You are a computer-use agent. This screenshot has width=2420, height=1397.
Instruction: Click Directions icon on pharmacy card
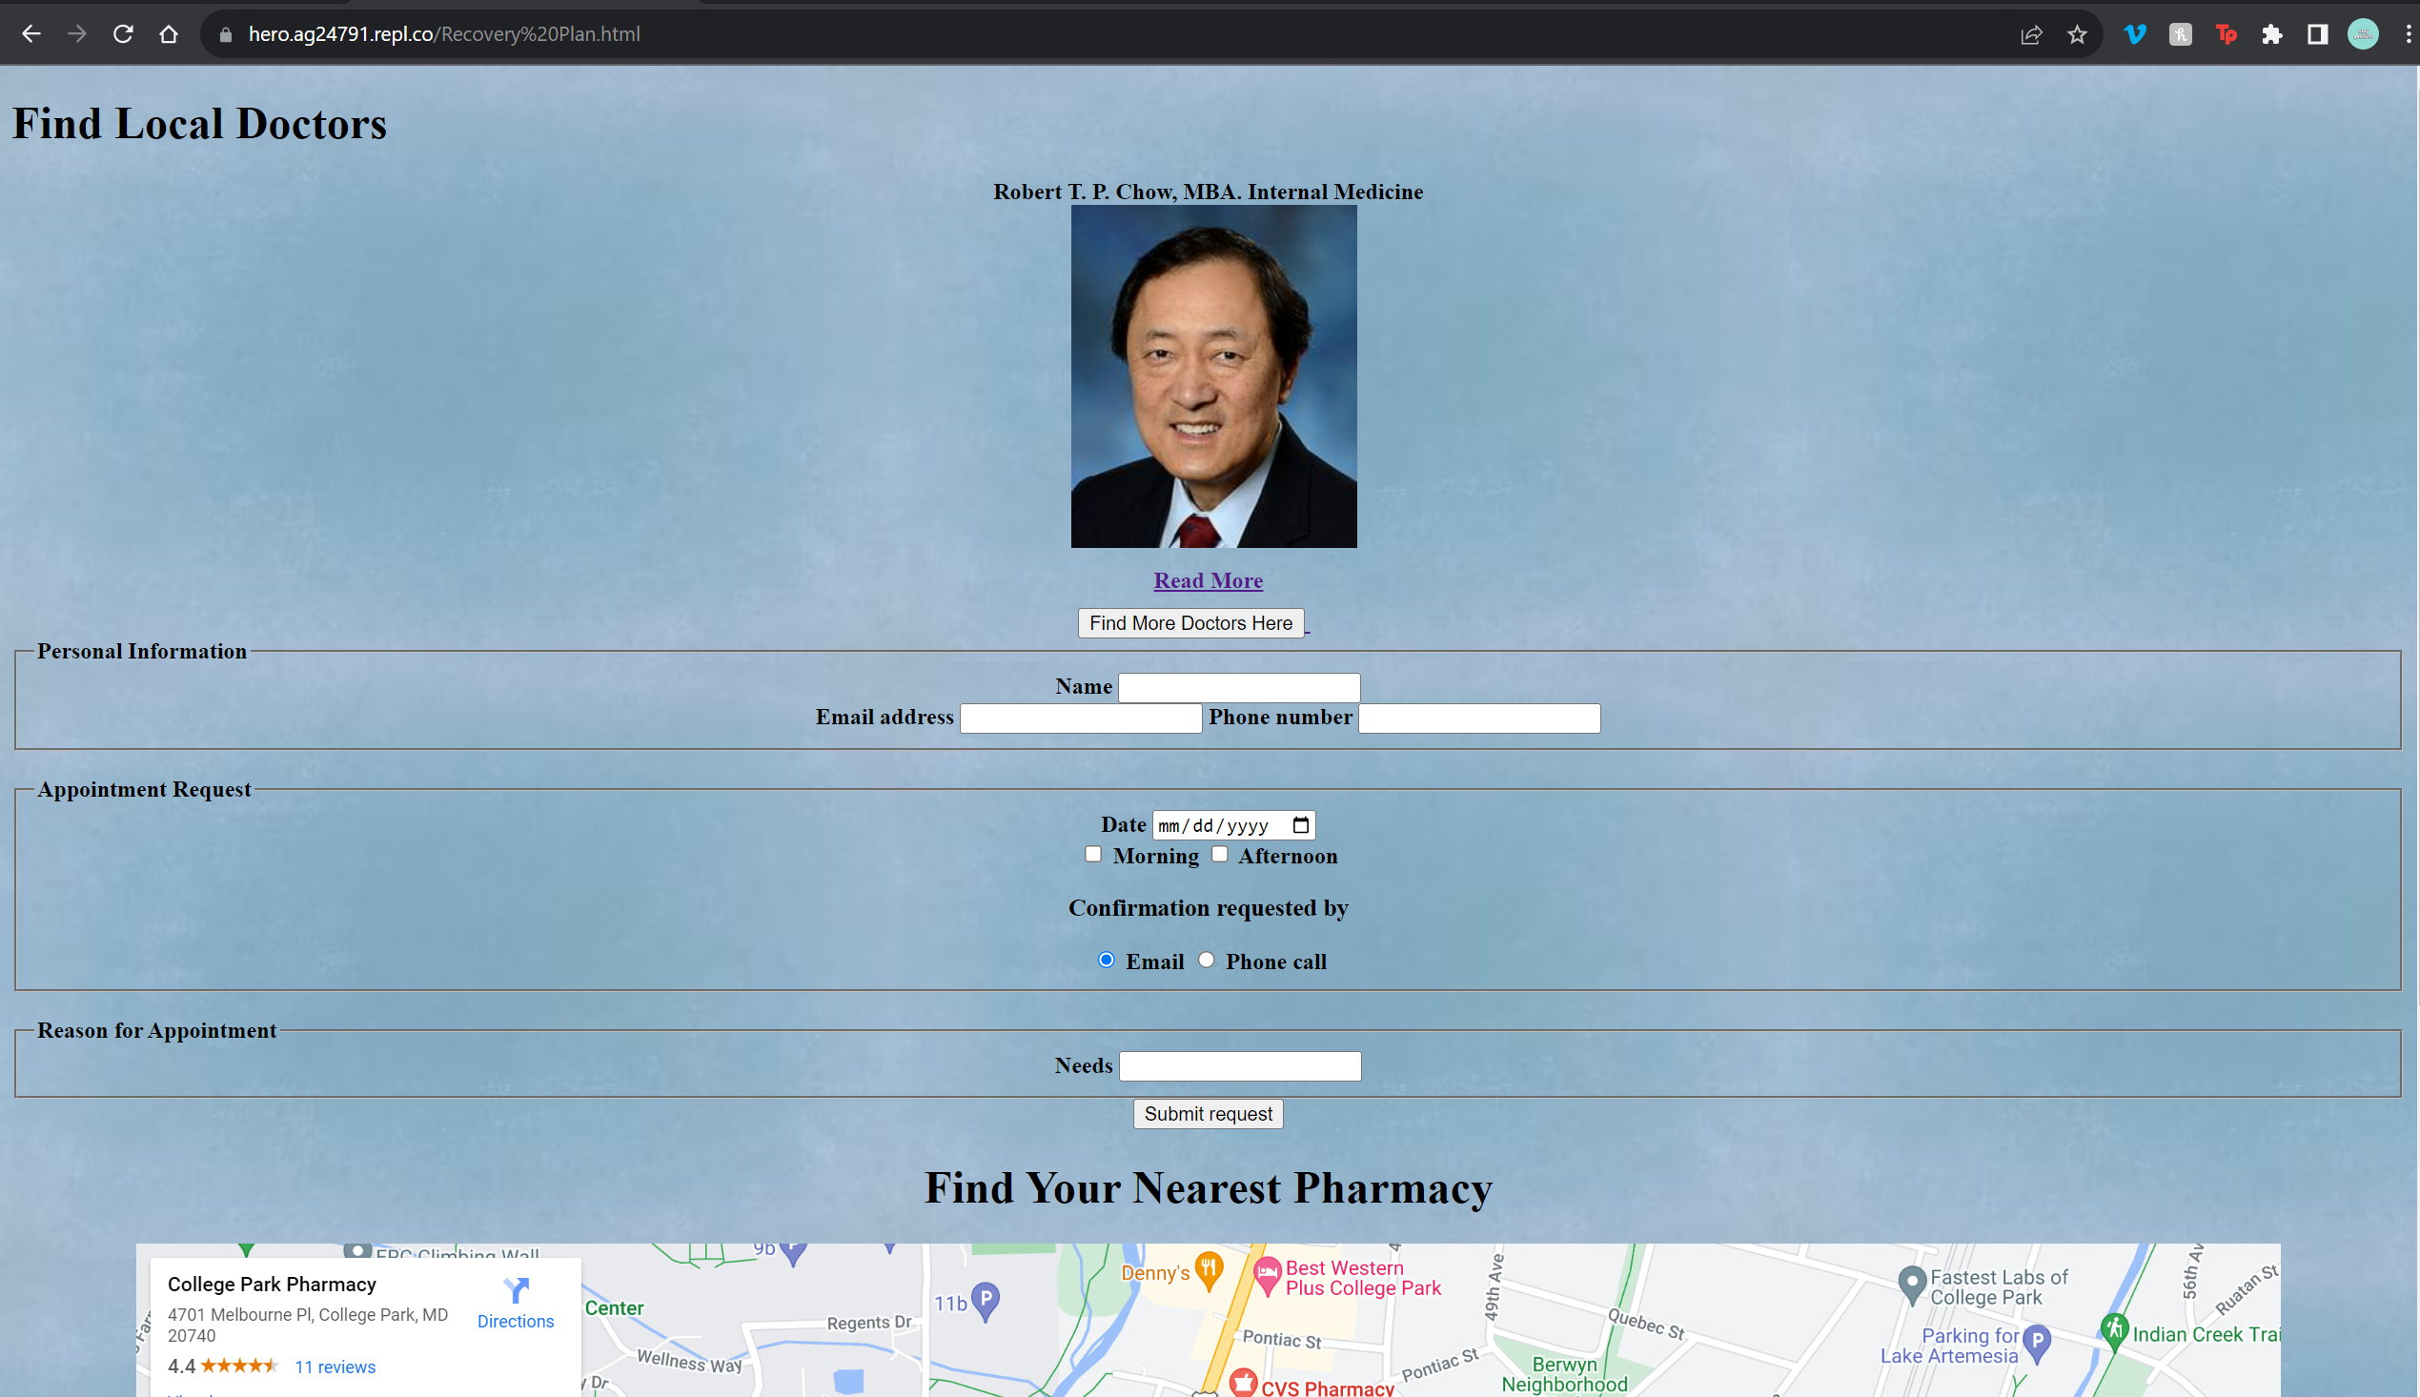tap(517, 1290)
